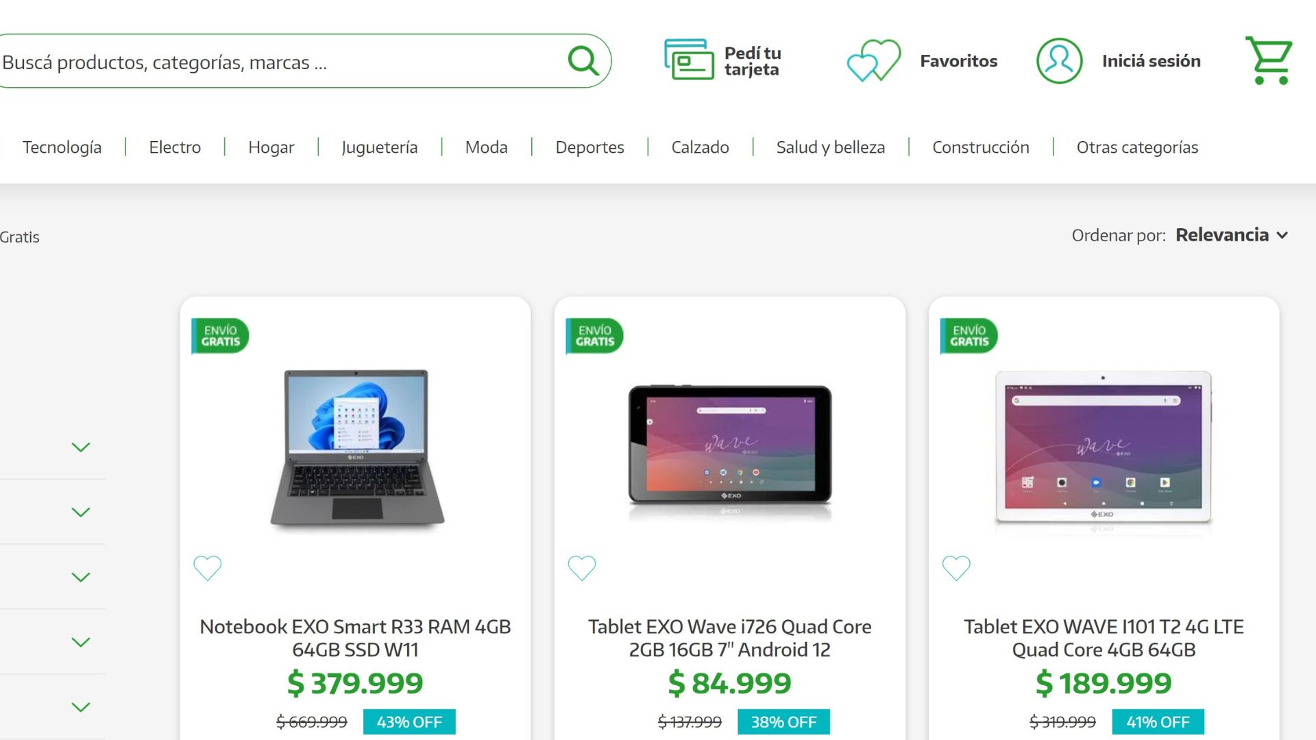
Task: Click the product search input field
Action: 274,62
